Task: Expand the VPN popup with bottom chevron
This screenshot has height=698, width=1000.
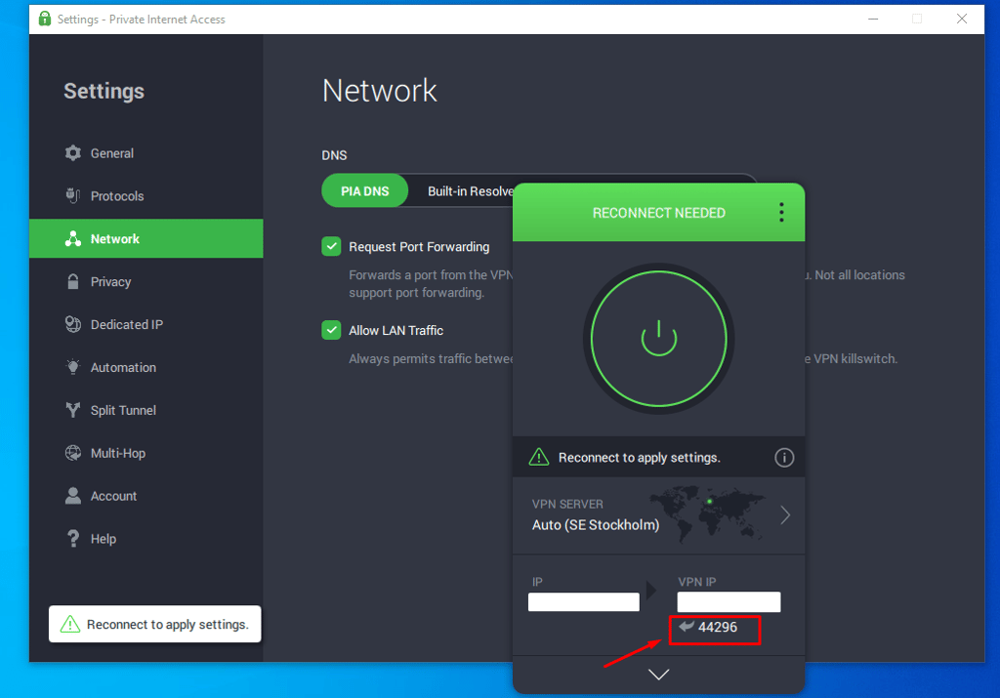Action: point(659,675)
